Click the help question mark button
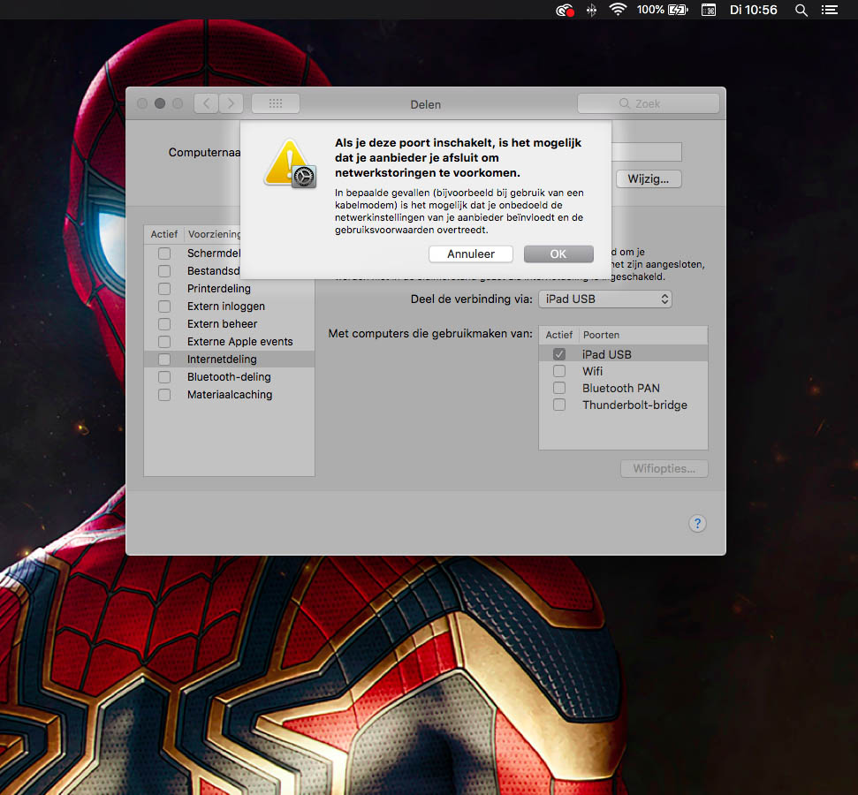 tap(697, 523)
